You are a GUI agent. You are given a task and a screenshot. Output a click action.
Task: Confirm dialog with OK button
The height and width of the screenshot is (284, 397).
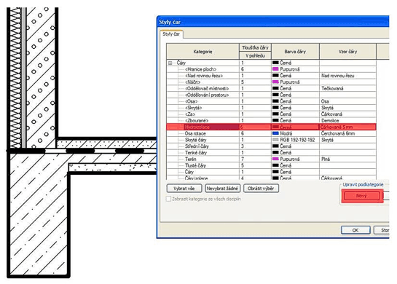(x=355, y=230)
